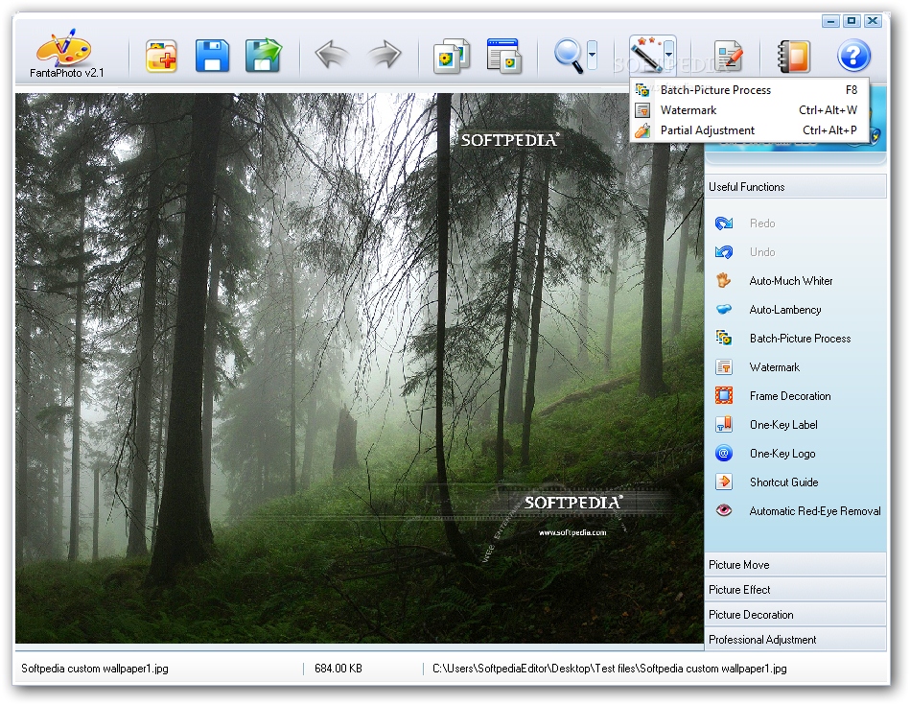Click the magnifier zoom tool

pyautogui.click(x=569, y=56)
